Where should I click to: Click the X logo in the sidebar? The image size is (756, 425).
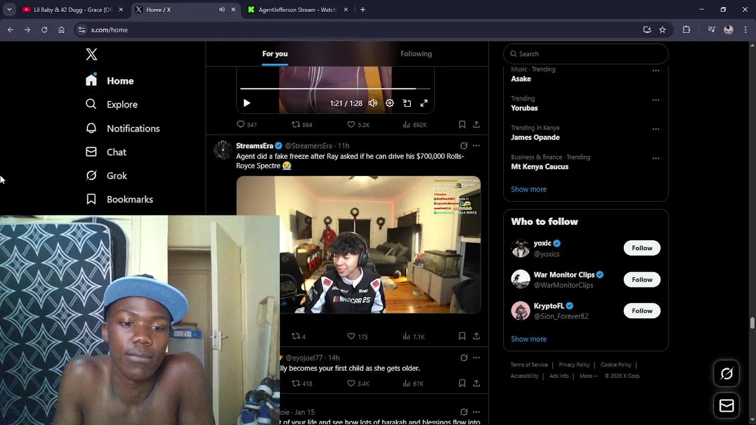[x=92, y=54]
